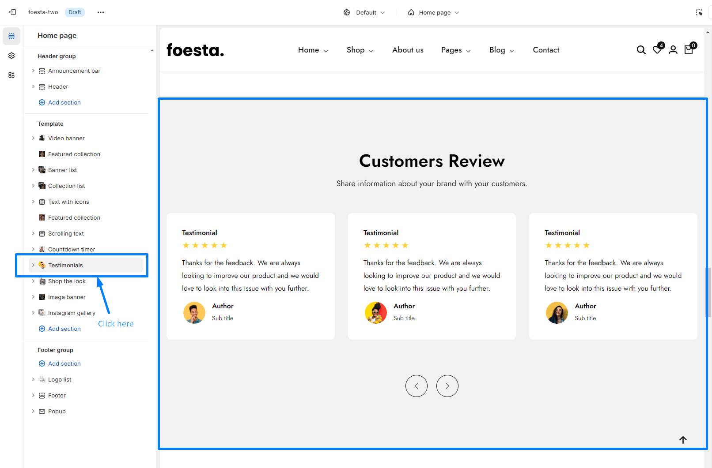Open the theme settings gear icon
This screenshot has height=468, width=712.
point(11,56)
